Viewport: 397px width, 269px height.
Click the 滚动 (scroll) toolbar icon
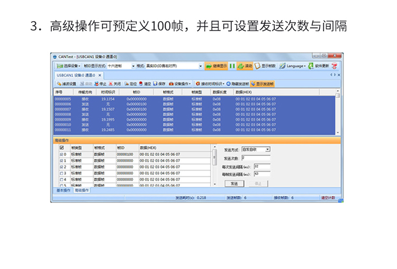pos(240,66)
